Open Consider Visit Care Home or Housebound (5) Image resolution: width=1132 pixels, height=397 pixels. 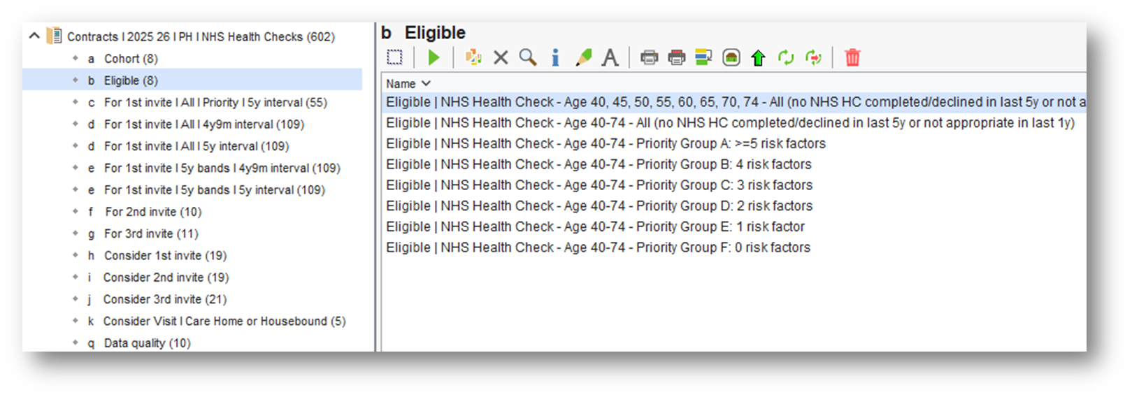coord(224,321)
